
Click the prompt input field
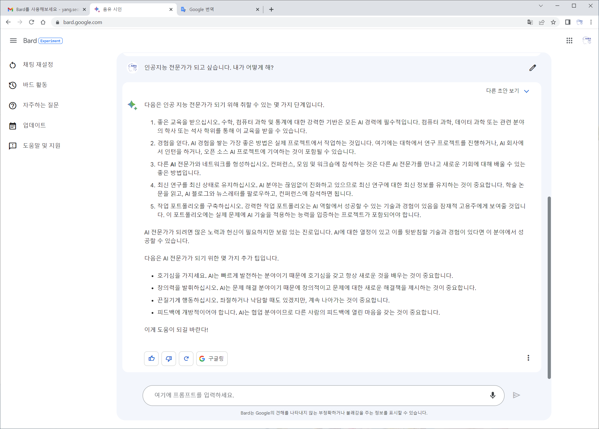pyautogui.click(x=316, y=395)
